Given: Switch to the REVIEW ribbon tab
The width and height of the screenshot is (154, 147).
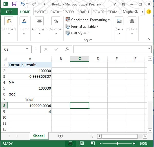Looking at the screenshot, I should click(68, 12).
